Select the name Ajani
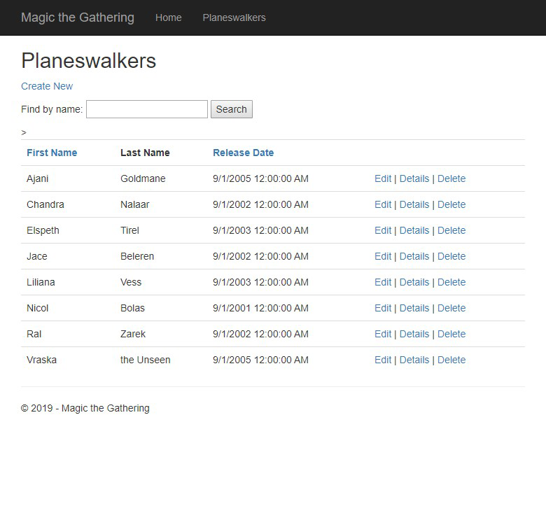Viewport: 546px width, 513px height. pos(38,178)
